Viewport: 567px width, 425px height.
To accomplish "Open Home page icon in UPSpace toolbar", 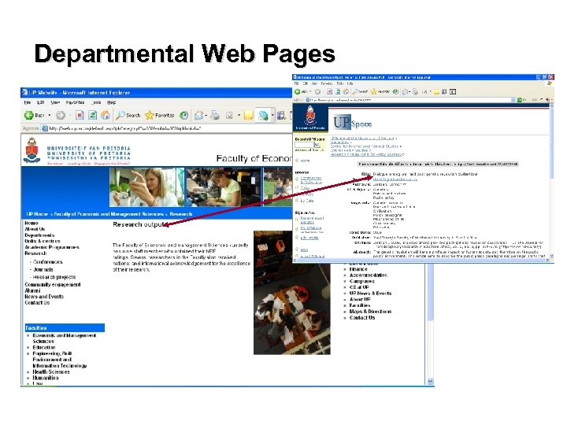I will (346, 92).
